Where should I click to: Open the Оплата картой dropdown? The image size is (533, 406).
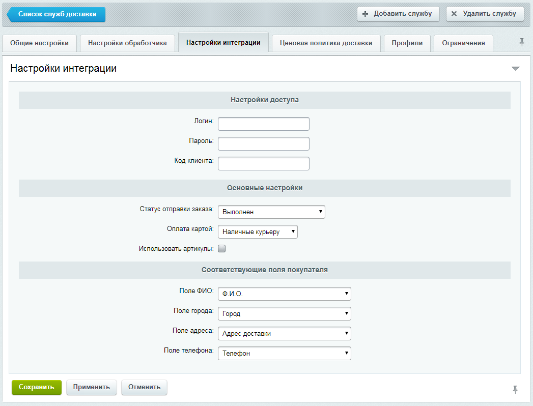(x=258, y=232)
